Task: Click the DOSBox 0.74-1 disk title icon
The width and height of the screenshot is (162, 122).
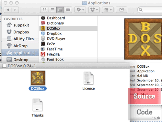Action: [x=4, y=66]
